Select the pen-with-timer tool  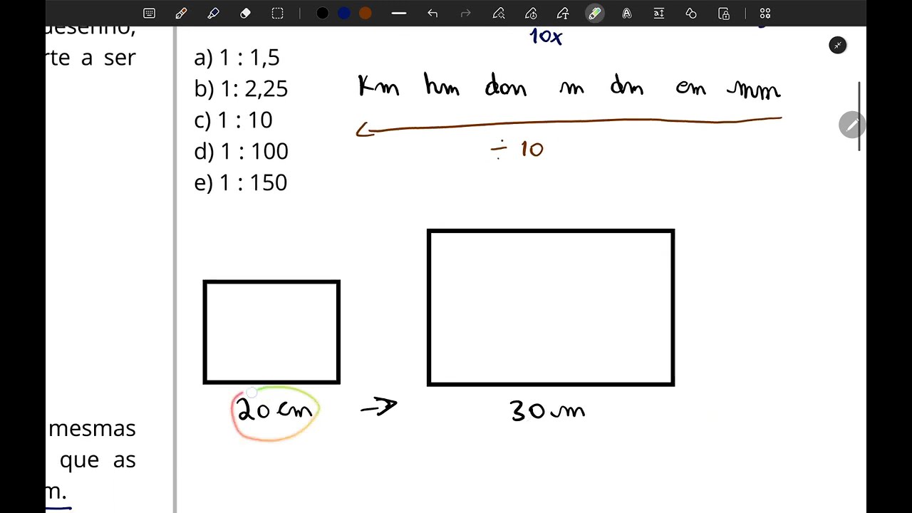click(531, 14)
